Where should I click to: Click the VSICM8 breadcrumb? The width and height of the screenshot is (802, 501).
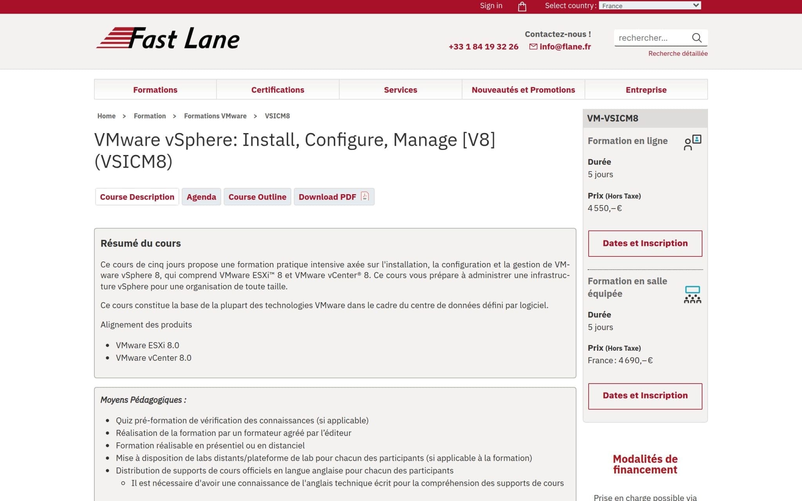tap(277, 116)
